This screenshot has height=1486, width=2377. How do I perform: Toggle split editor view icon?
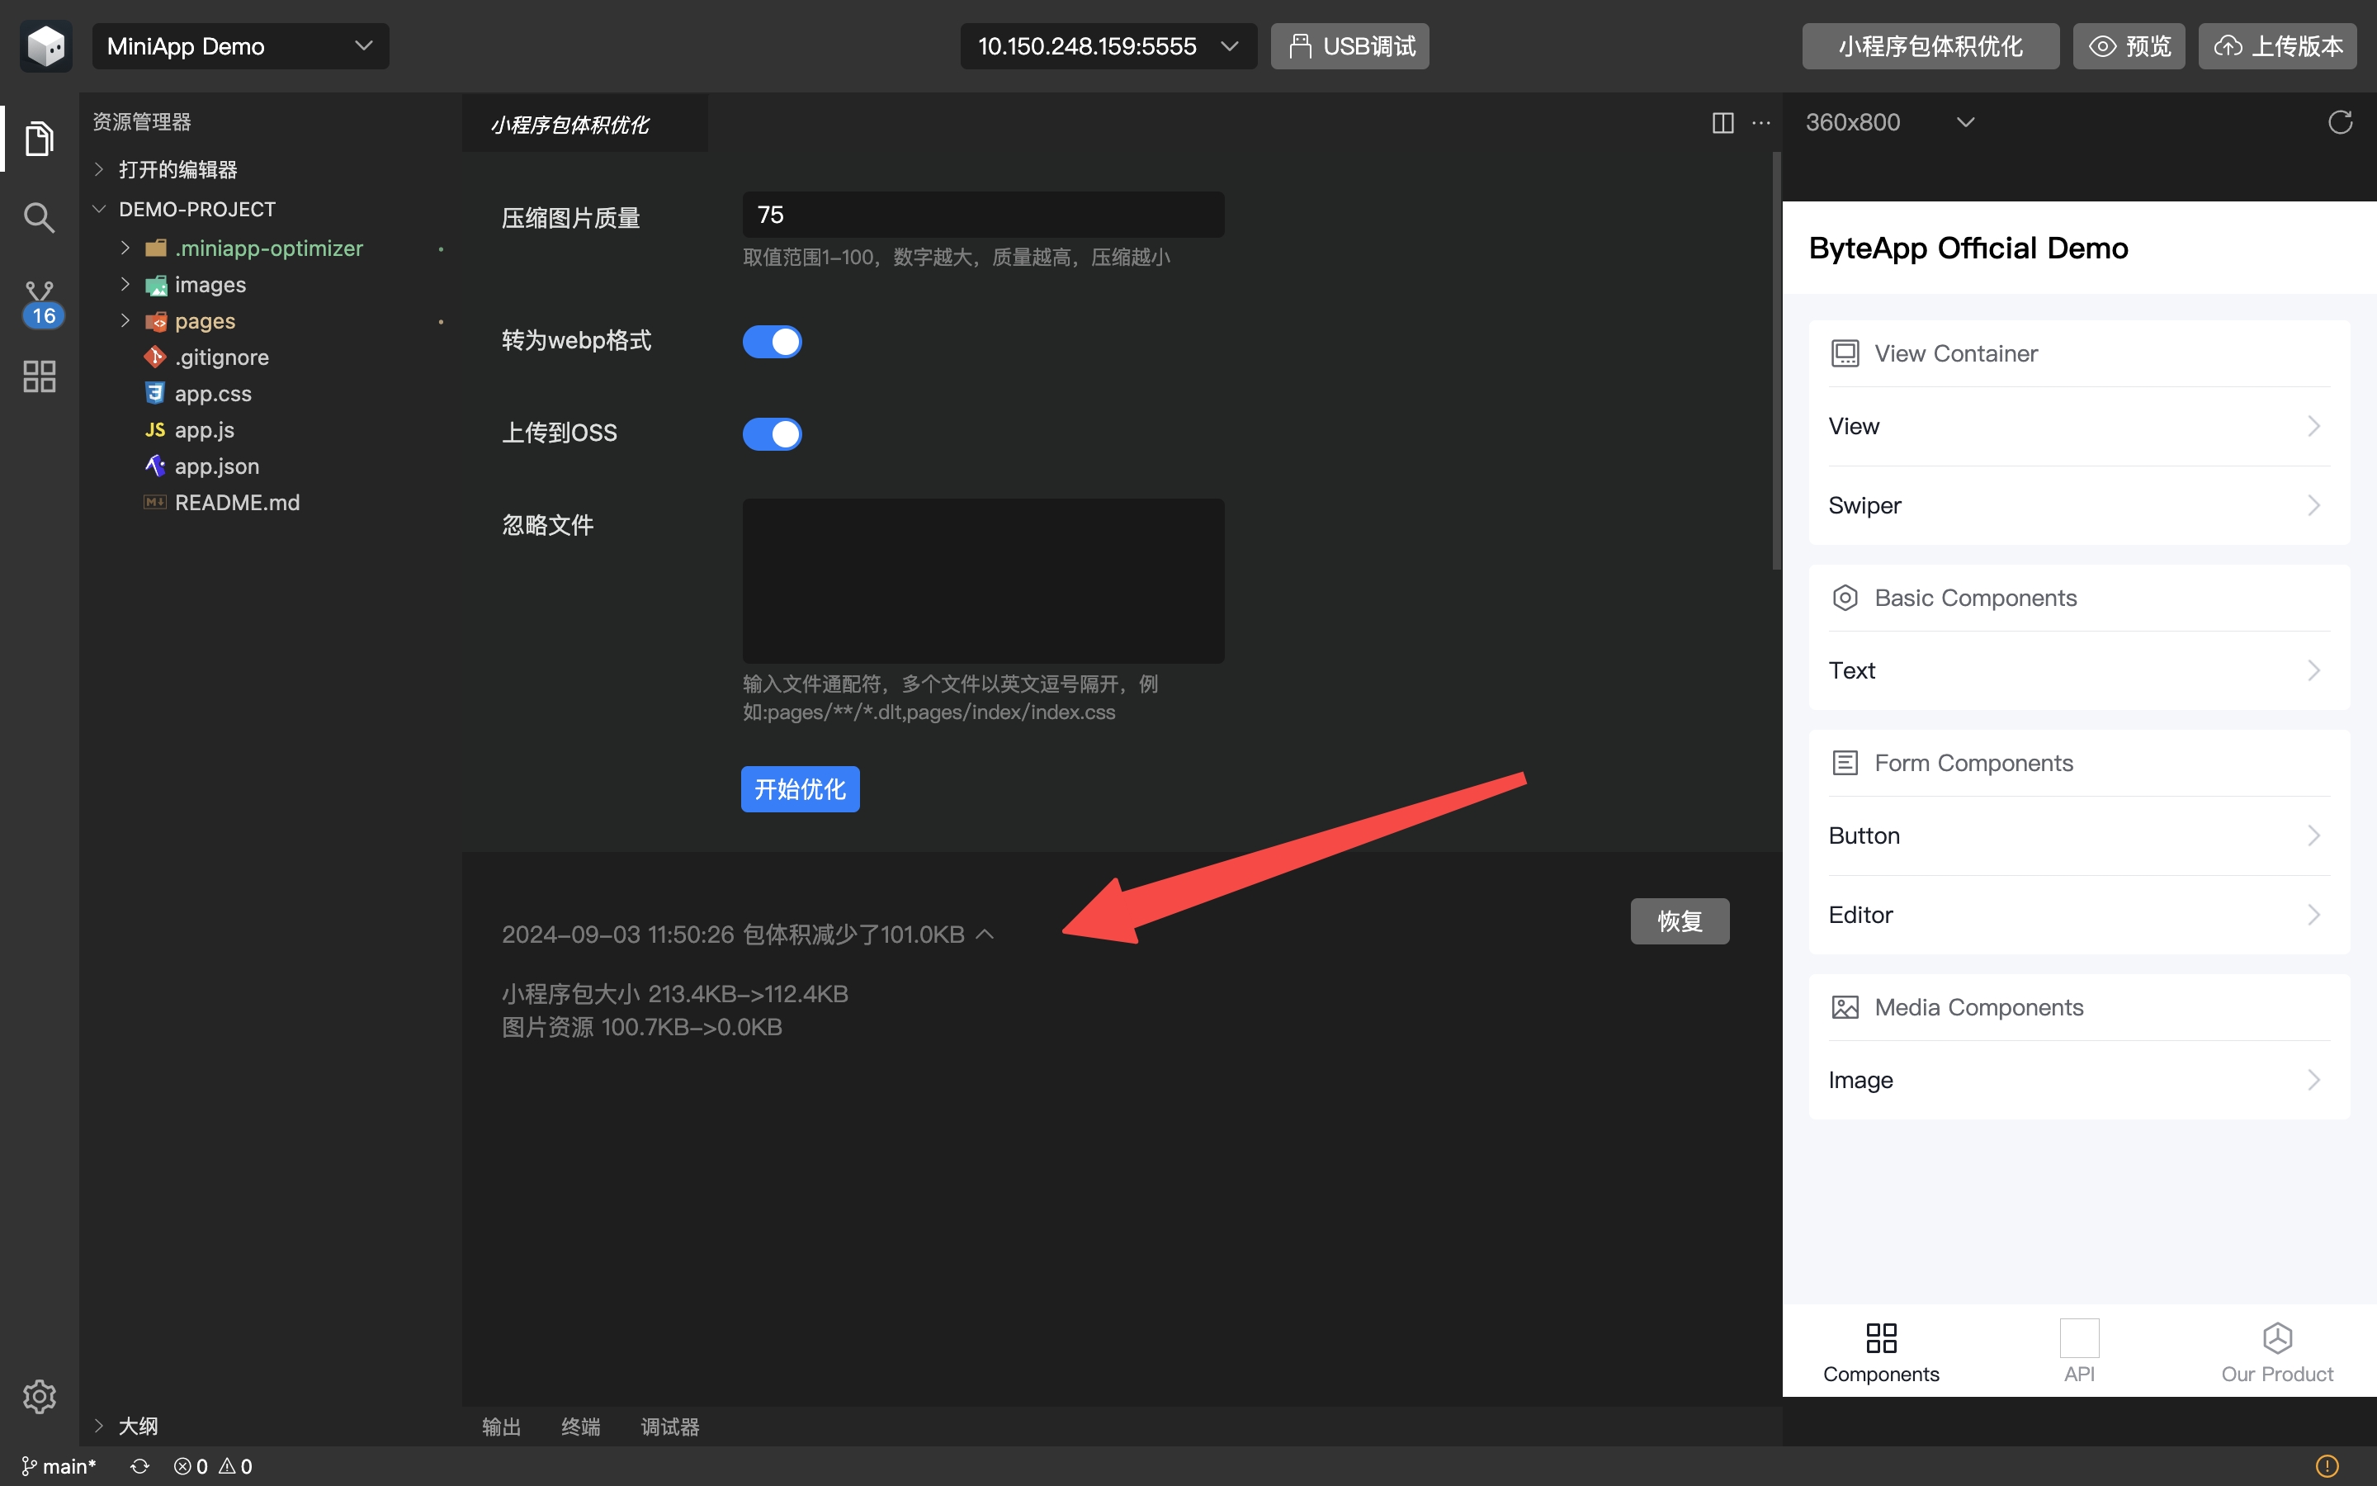(x=1723, y=121)
